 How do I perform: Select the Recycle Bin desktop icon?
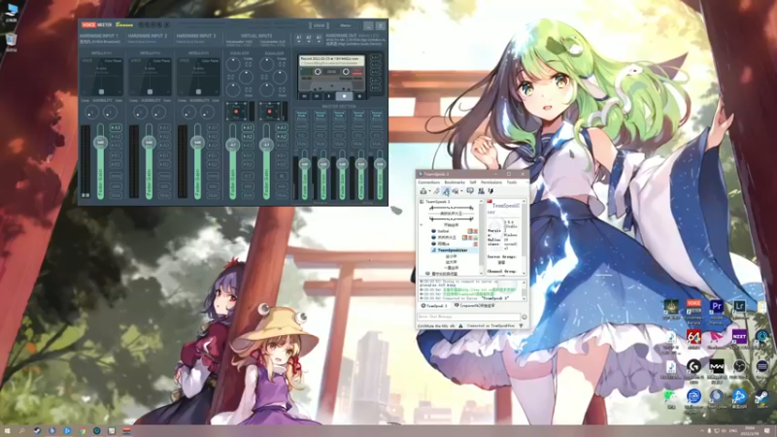(11, 42)
